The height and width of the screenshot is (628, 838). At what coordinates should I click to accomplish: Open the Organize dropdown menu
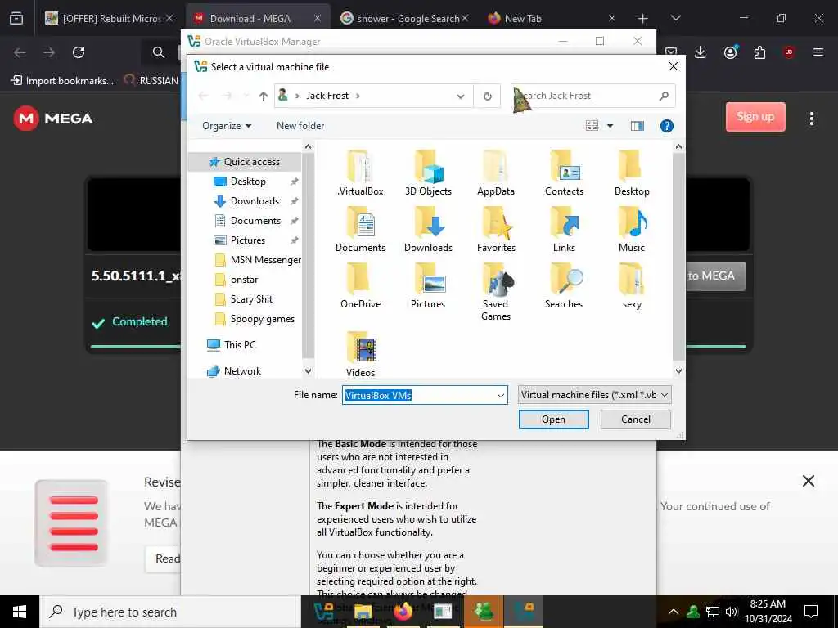(227, 126)
